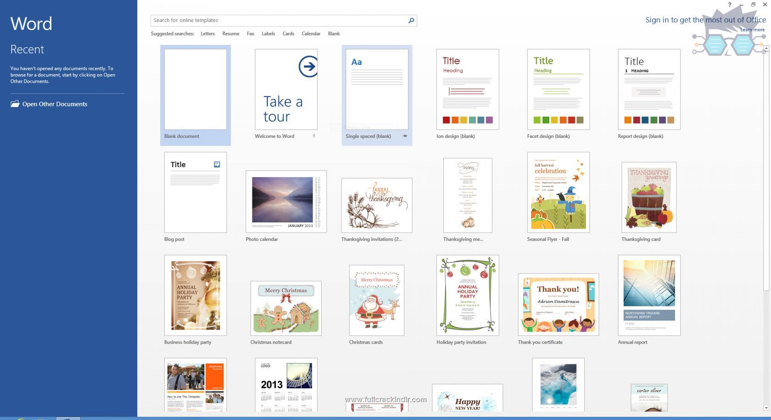
Task: Select the Fax suggested search
Action: (x=251, y=33)
